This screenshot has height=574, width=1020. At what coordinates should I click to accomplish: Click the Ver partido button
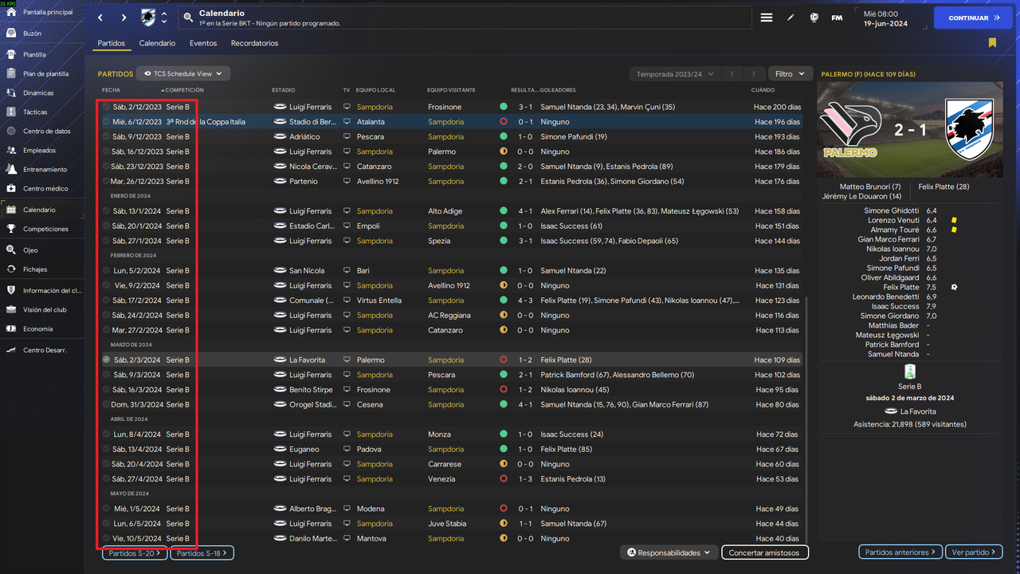(975, 552)
